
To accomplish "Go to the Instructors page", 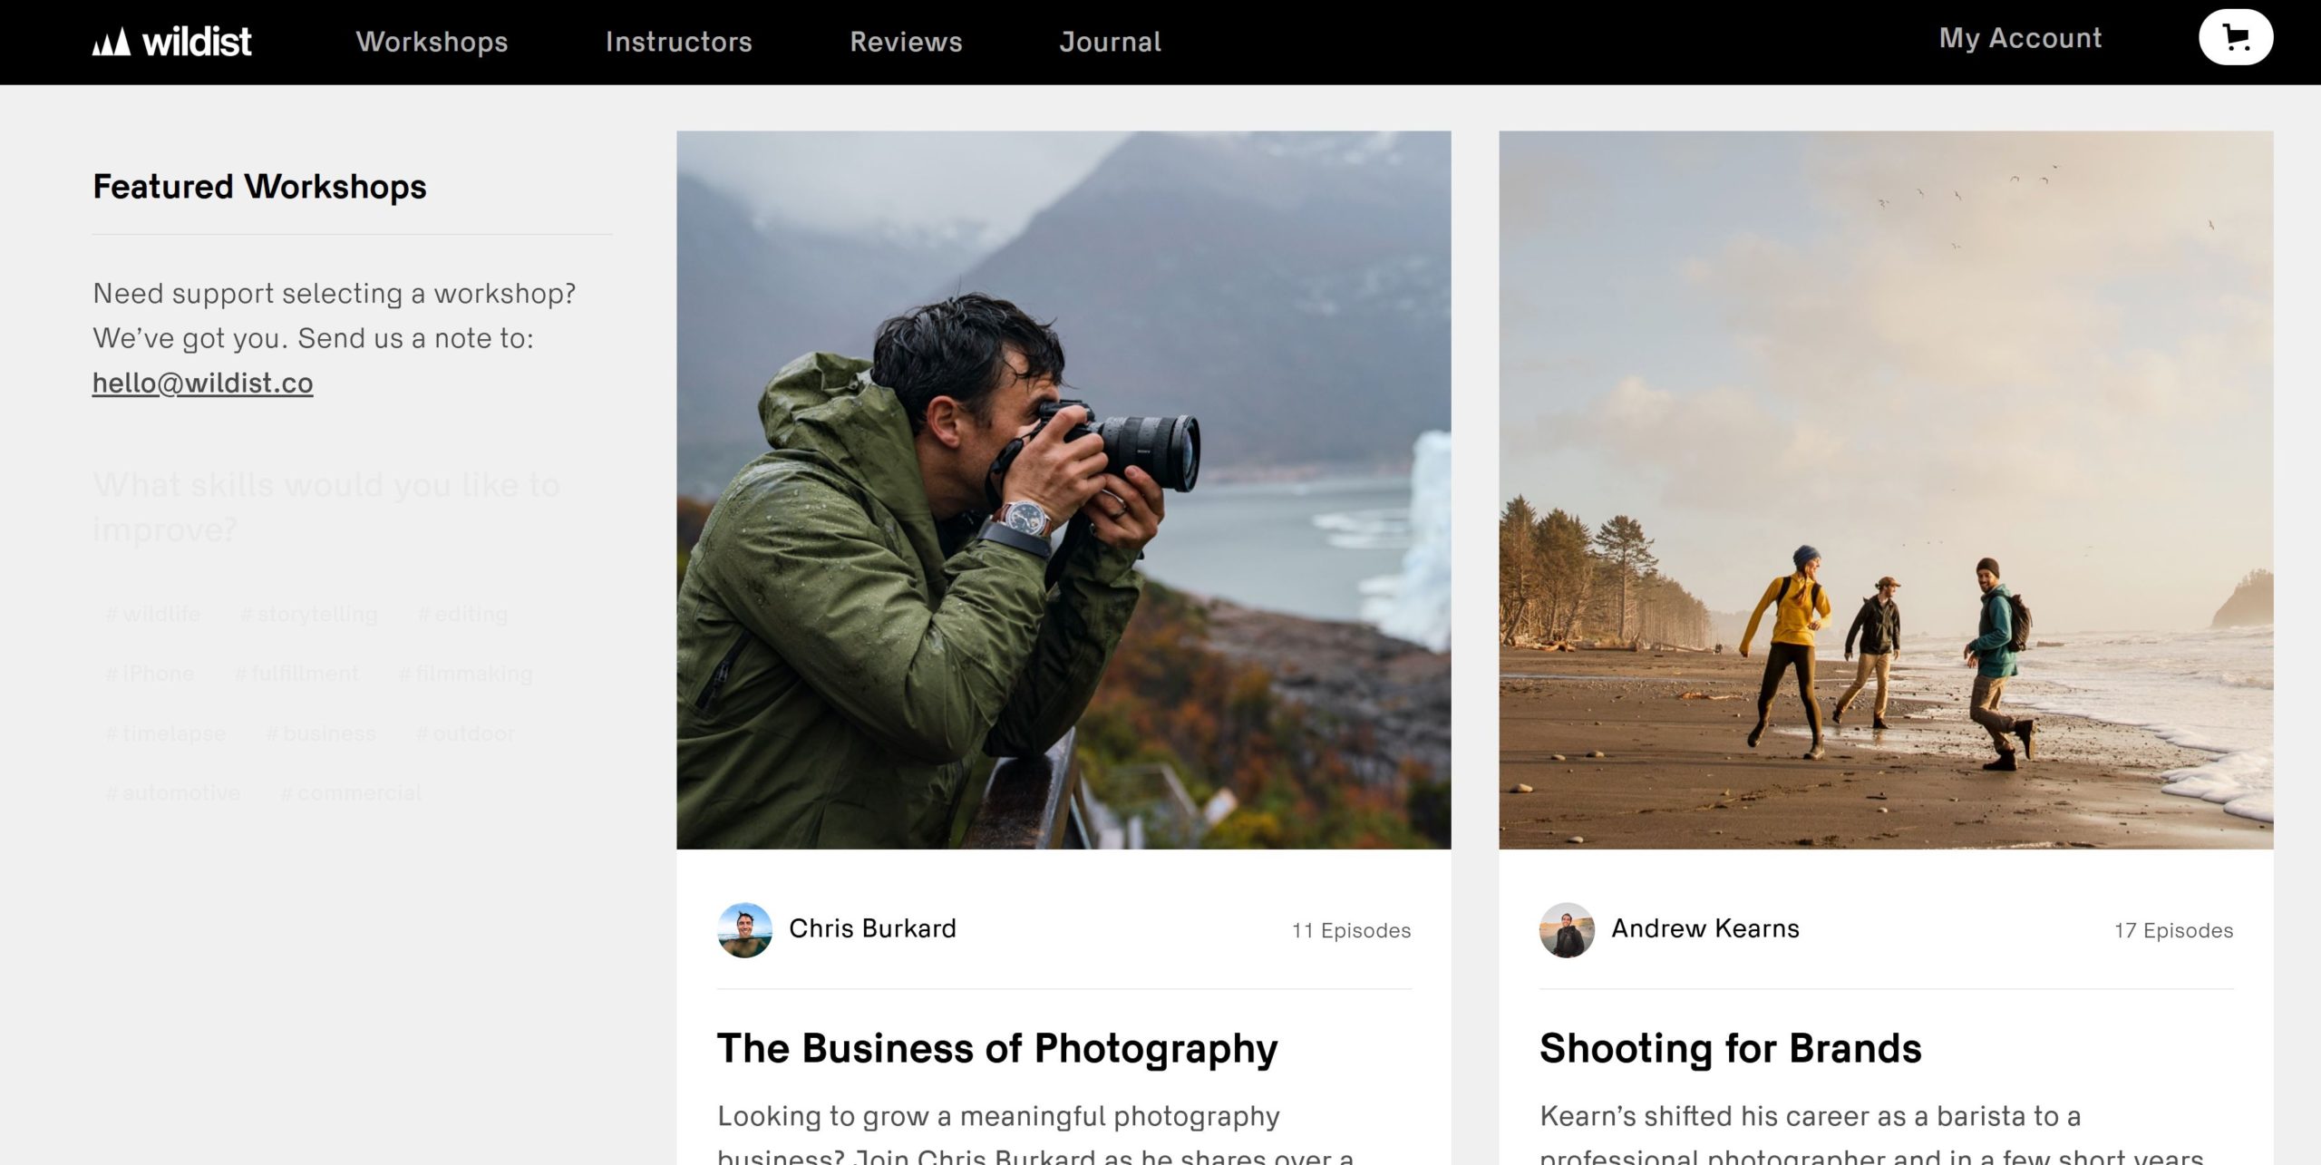I will [x=678, y=42].
